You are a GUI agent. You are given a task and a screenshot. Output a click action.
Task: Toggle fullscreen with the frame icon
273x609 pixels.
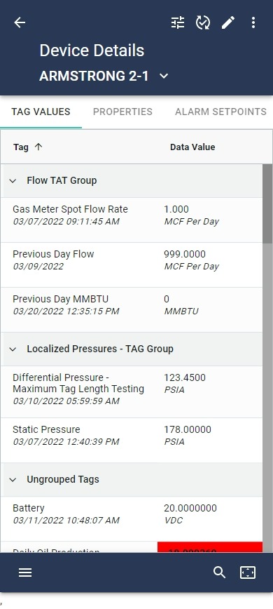tap(248, 573)
